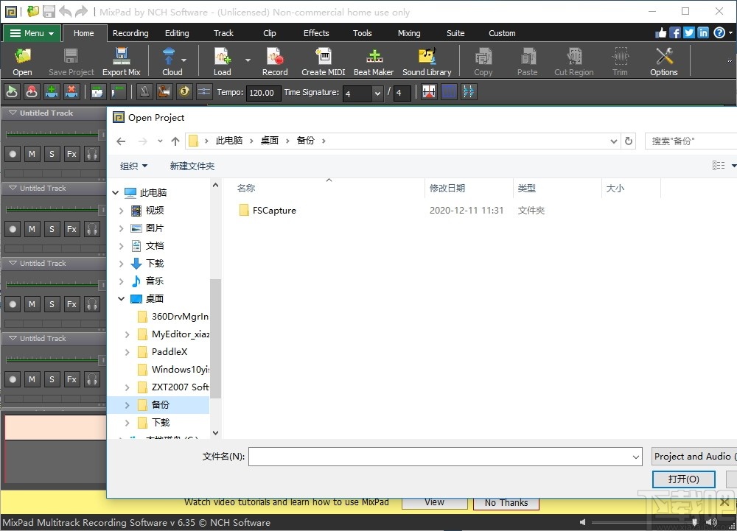Viewport: 737px width, 531px height.
Task: Click the Facebook share icon
Action: (675, 32)
